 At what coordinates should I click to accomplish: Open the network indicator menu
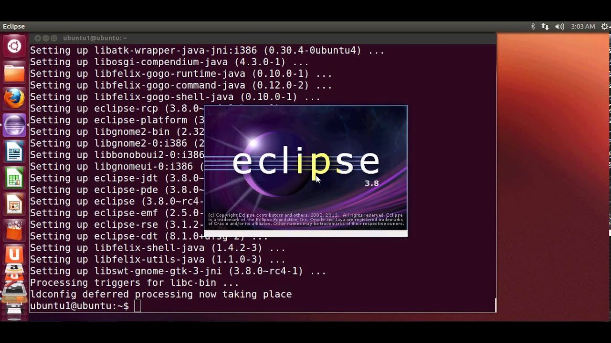(x=545, y=27)
